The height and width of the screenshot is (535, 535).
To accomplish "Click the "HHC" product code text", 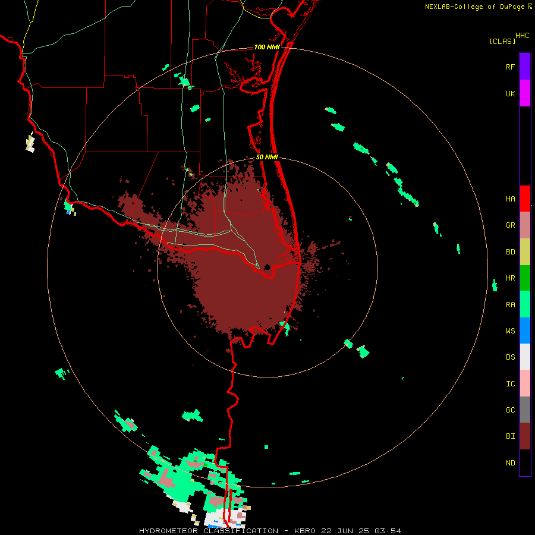I will (x=522, y=36).
